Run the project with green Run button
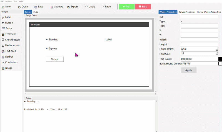222x132 pixels. coord(127,7)
